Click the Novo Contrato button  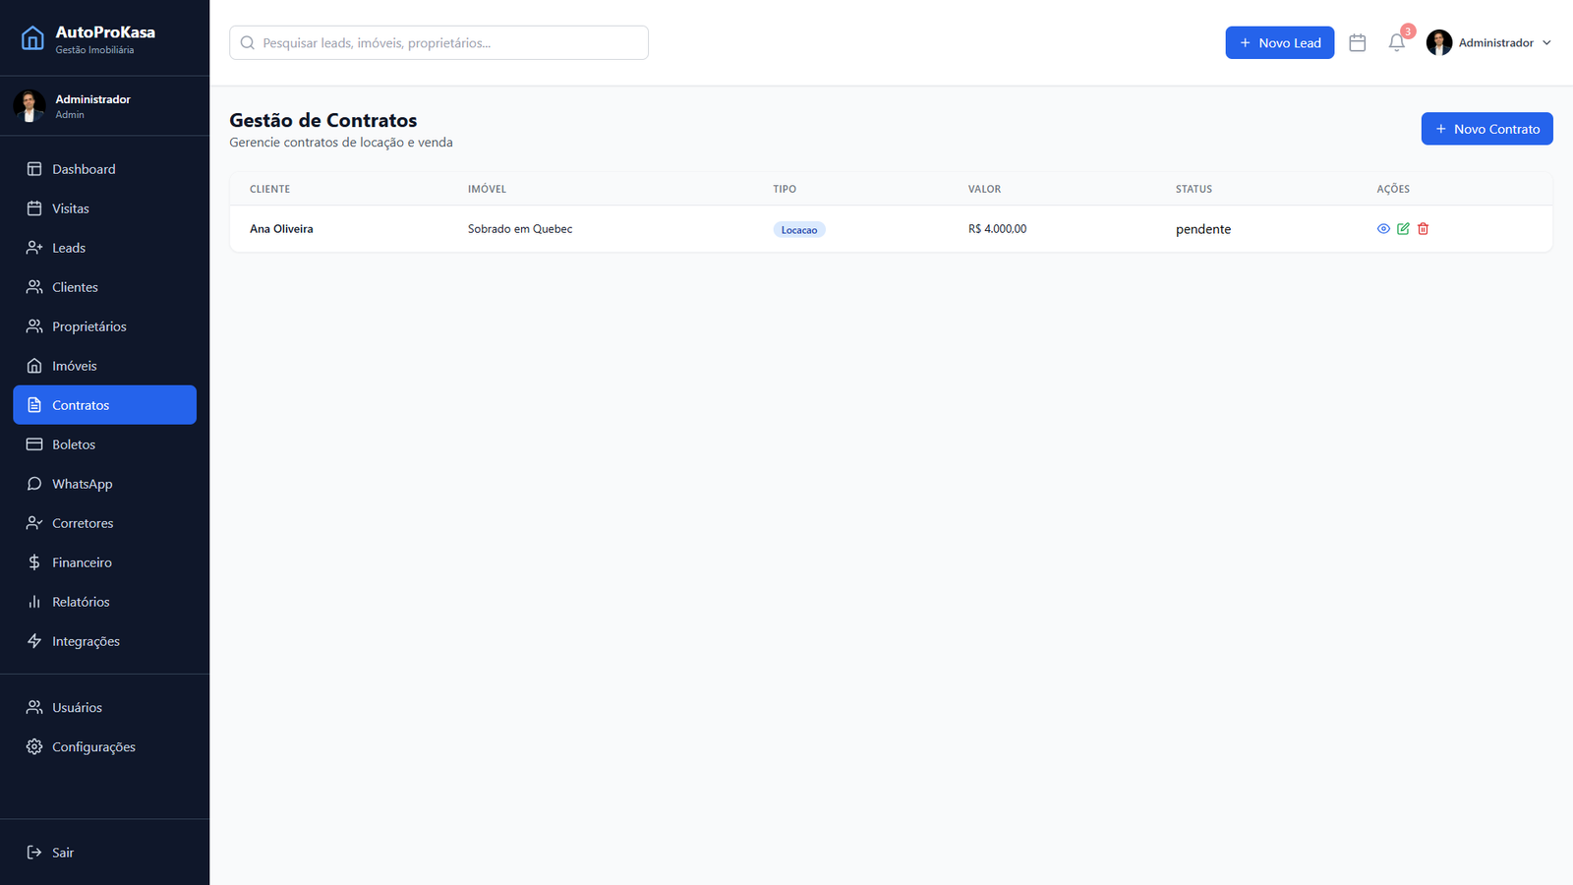click(x=1486, y=129)
